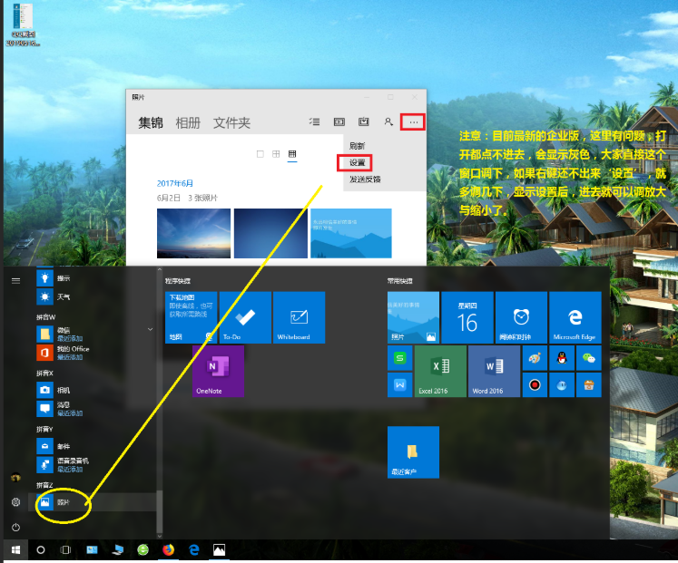The width and height of the screenshot is (678, 563).
Task: Open the 地图 maps tile
Action: 192,317
